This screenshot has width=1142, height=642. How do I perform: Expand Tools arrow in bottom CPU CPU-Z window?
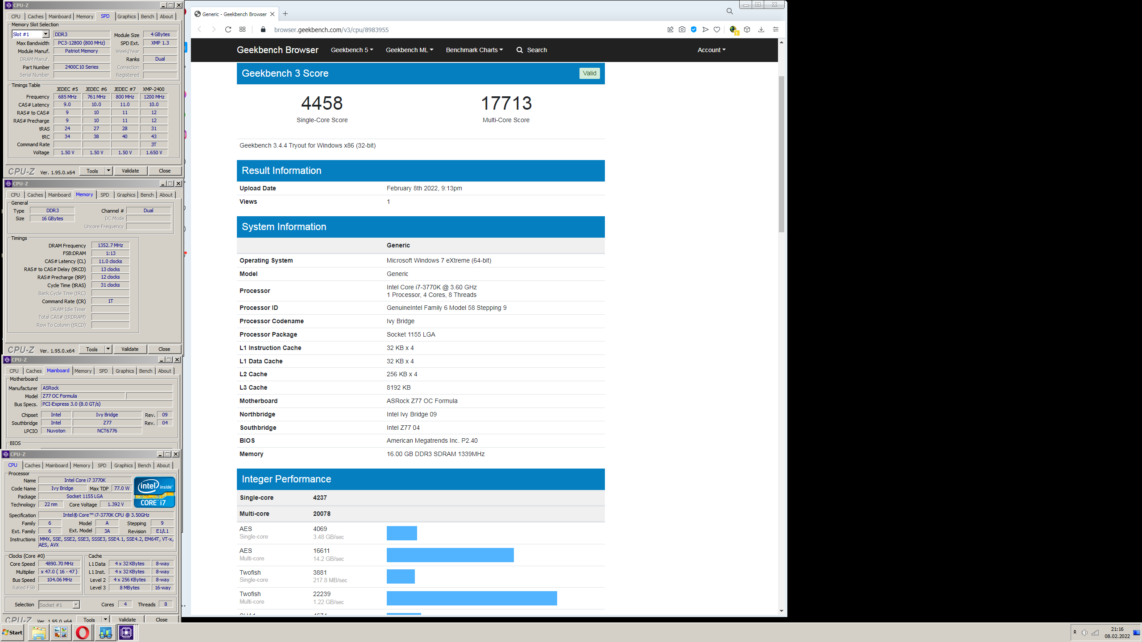point(105,619)
